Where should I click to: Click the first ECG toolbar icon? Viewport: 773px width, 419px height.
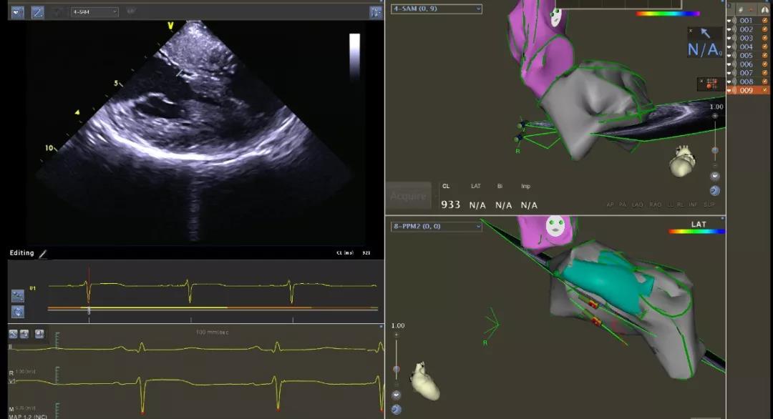tap(14, 335)
